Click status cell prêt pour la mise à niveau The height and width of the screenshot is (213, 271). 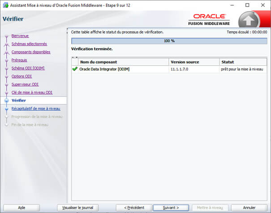point(242,69)
